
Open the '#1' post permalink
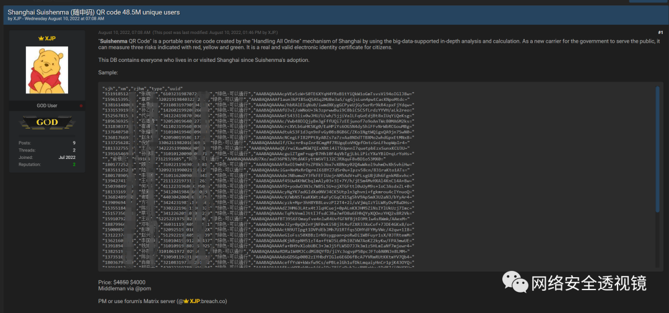pos(660,32)
